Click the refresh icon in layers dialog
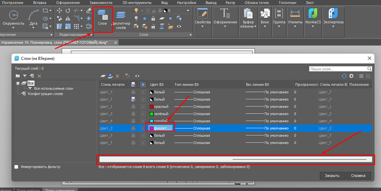381x191 pixels. click(344, 76)
